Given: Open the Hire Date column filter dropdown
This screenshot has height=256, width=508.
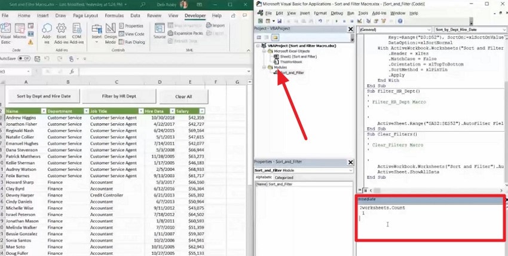Looking at the screenshot, I should click(172, 111).
